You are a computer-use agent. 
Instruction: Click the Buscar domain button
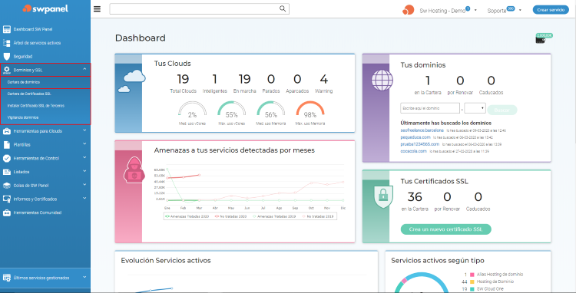[x=502, y=110]
